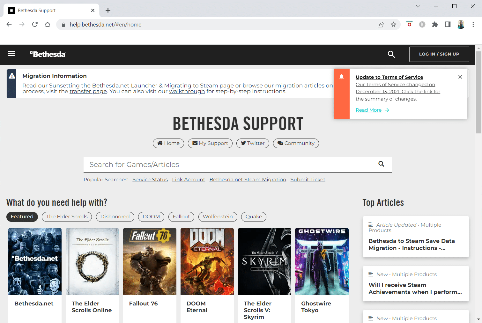Open the walkthrough link
482x323 pixels.
tap(187, 92)
